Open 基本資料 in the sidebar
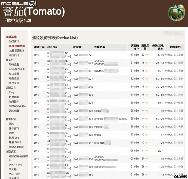 (x=14, y=128)
